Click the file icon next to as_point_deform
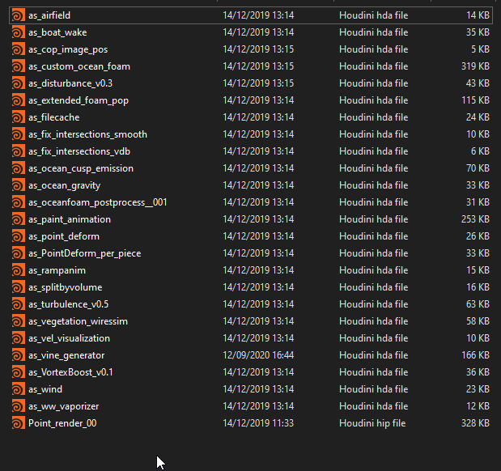 coord(19,236)
